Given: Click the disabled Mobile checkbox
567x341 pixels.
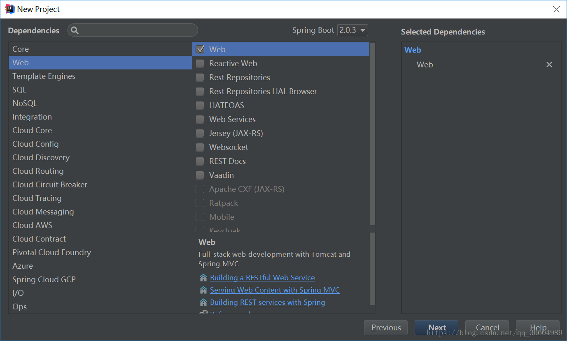Looking at the screenshot, I should pyautogui.click(x=200, y=217).
